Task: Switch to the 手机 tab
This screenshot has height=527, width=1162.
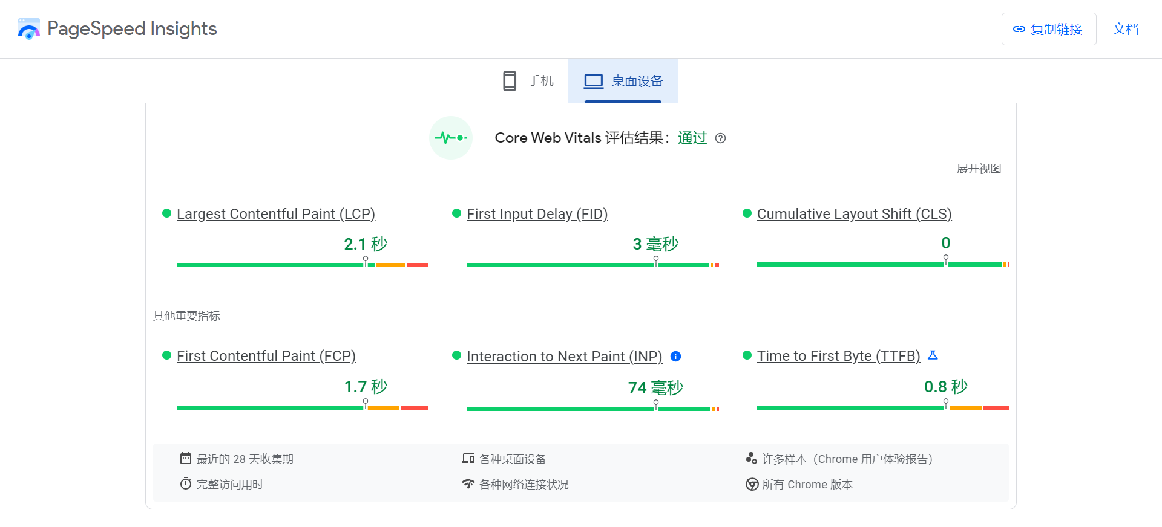Action: pos(528,81)
